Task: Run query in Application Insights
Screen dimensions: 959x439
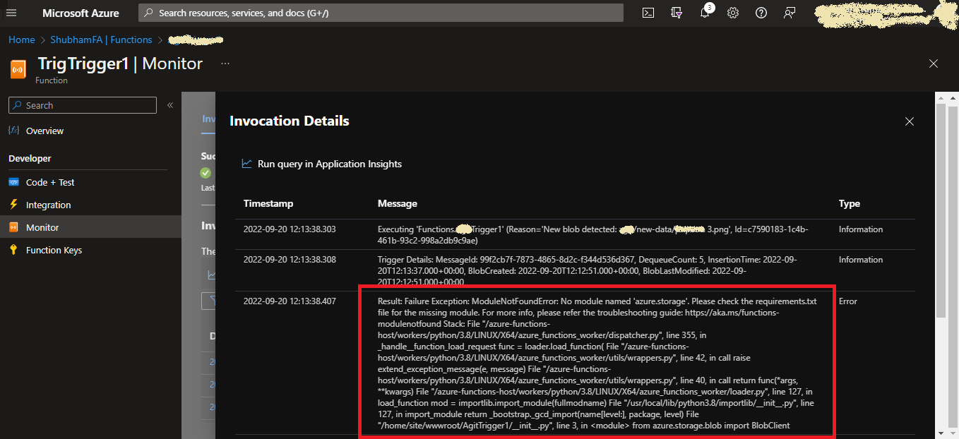Action: [x=321, y=164]
